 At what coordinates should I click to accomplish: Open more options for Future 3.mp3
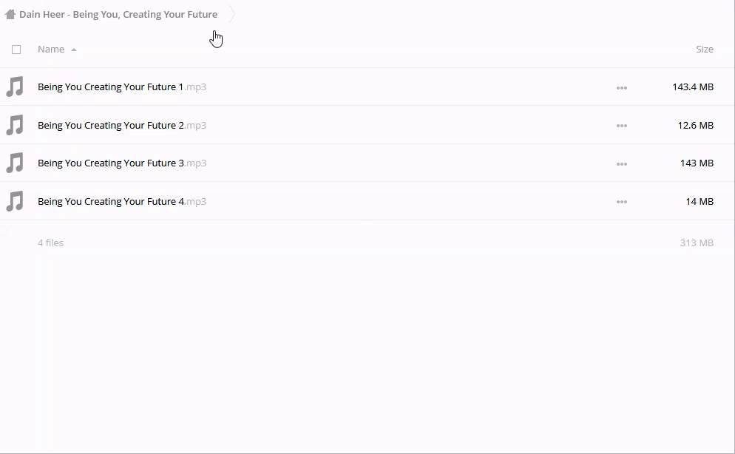[622, 163]
